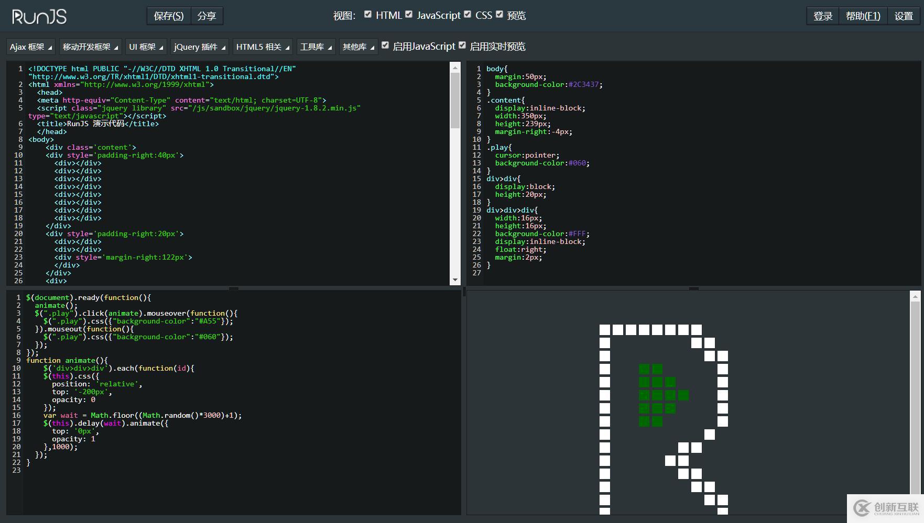Image resolution: width=924 pixels, height=523 pixels.
Task: Toggle the CSS view checkbox
Action: click(x=468, y=15)
